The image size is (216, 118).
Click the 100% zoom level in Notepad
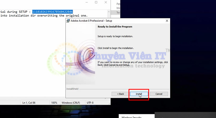coord(54,103)
